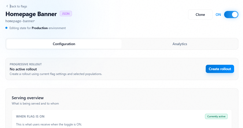
Task: Click the Create rollout button
Action: point(220,69)
